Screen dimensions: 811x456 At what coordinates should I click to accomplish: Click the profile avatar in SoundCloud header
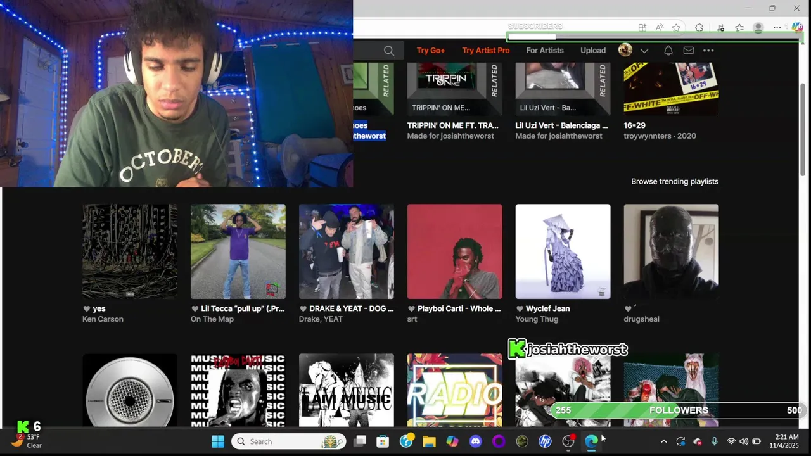[625, 51]
